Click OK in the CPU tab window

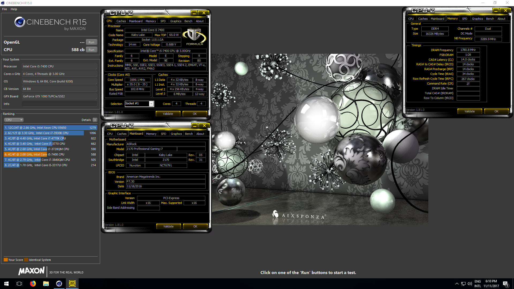[x=195, y=114]
